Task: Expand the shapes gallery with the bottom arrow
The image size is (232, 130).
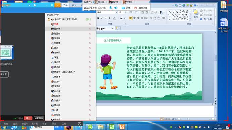Action: coord(190,19)
